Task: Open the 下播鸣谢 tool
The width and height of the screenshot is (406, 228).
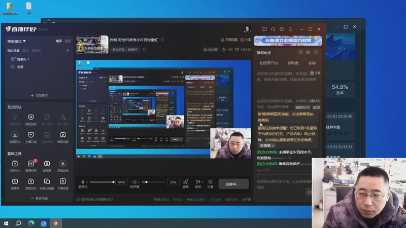Action: [x=62, y=183]
